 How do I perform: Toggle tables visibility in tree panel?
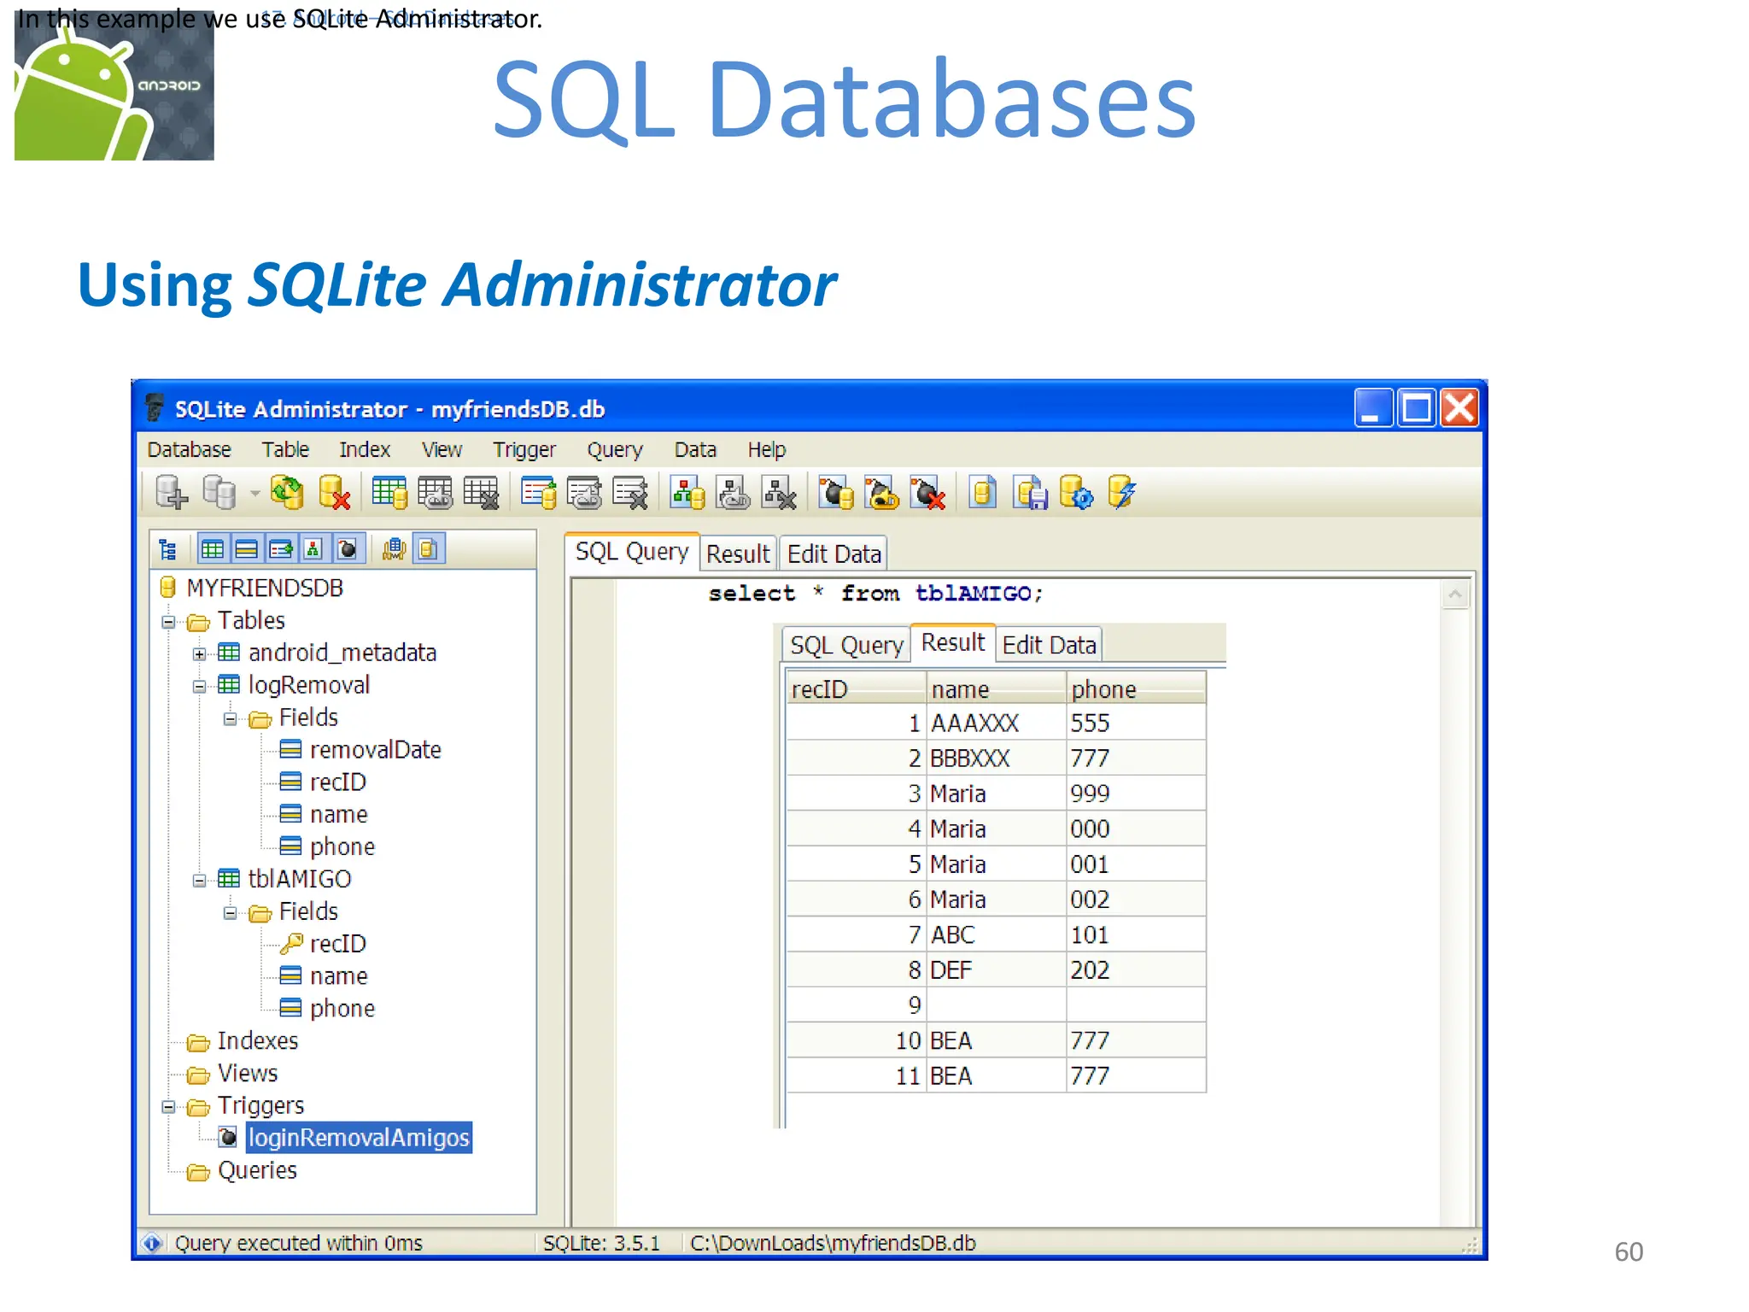click(x=213, y=549)
